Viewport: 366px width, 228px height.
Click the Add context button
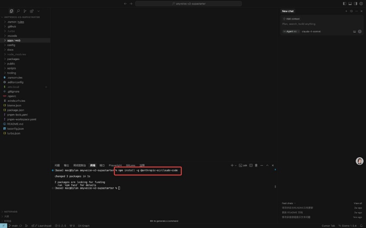(291, 19)
